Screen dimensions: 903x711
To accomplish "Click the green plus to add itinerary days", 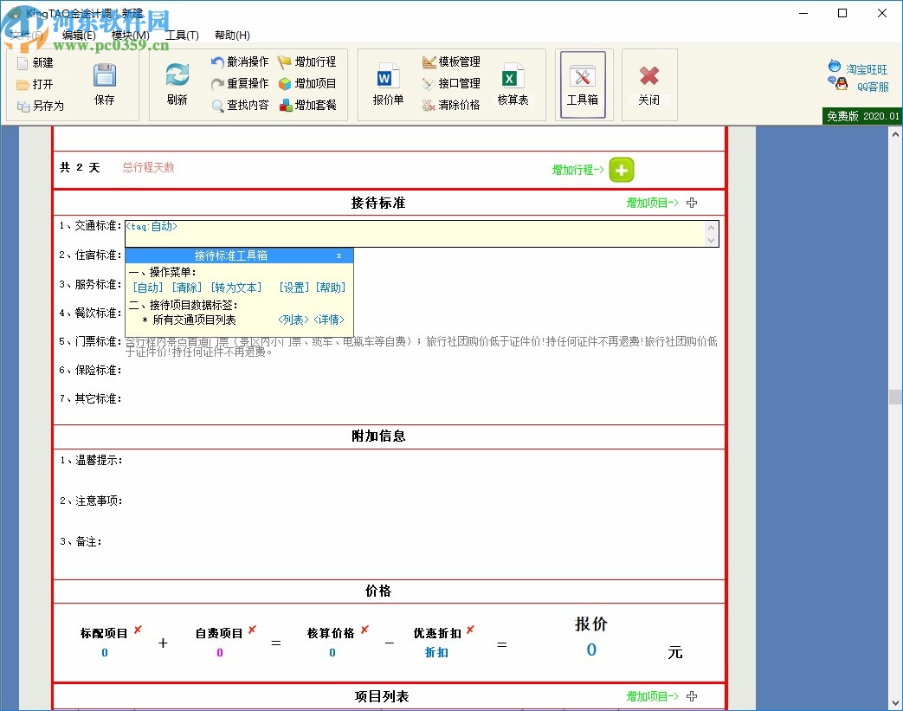I will coord(621,170).
